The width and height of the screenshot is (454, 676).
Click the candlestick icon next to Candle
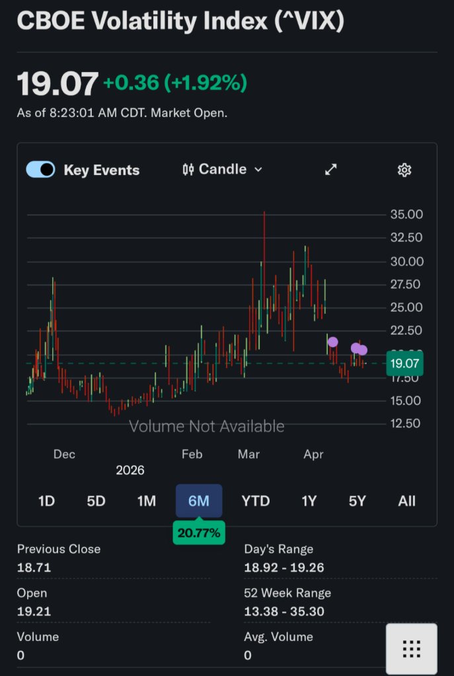tap(188, 170)
